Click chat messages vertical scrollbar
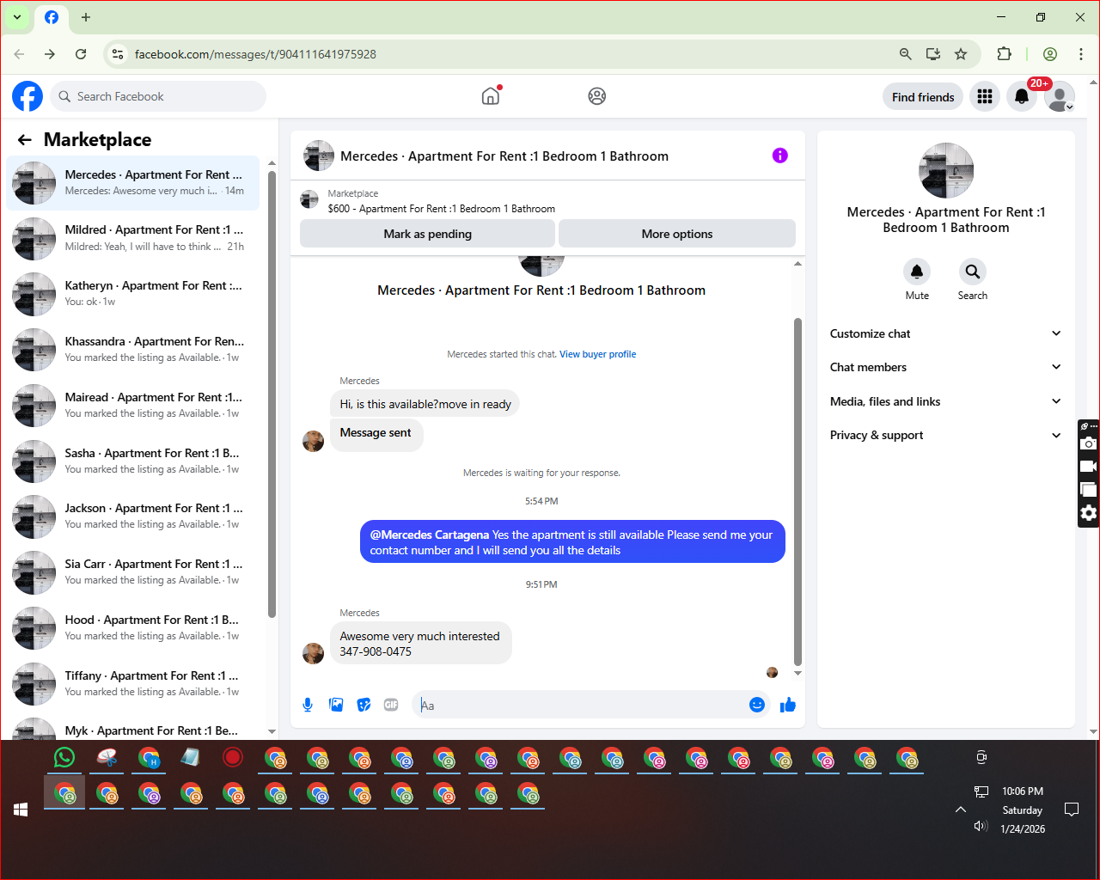The image size is (1100, 880). (x=797, y=492)
